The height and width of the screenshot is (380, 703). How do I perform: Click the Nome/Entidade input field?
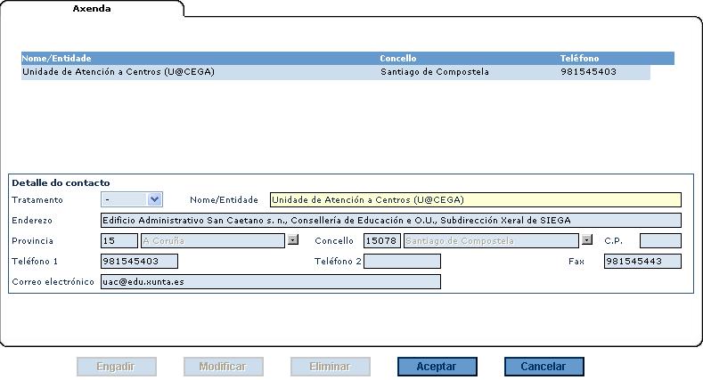(x=475, y=200)
